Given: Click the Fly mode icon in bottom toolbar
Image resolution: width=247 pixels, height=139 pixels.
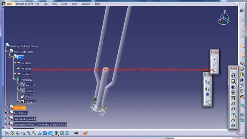Looking at the screenshot, I should [7, 133].
